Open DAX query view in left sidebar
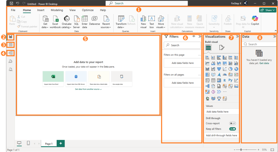278x152 pixels. [x=11, y=61]
